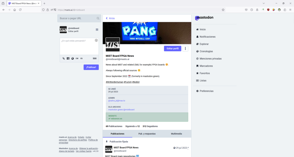Open the hamburger menu next to @mistboard
Image resolution: width=294 pixels, height=157 pixels.
(x=97, y=30)
